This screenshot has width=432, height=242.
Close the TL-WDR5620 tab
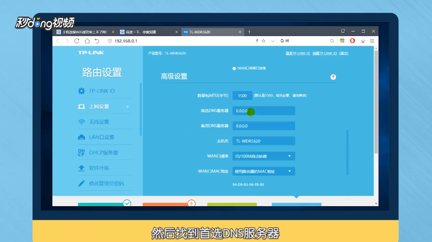click(240, 32)
